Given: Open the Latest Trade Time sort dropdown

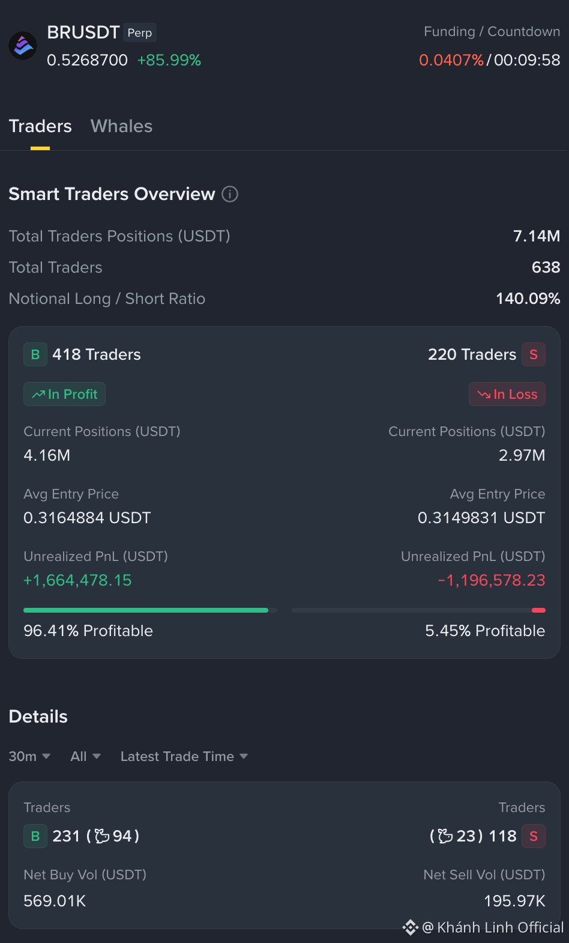Looking at the screenshot, I should click(184, 756).
